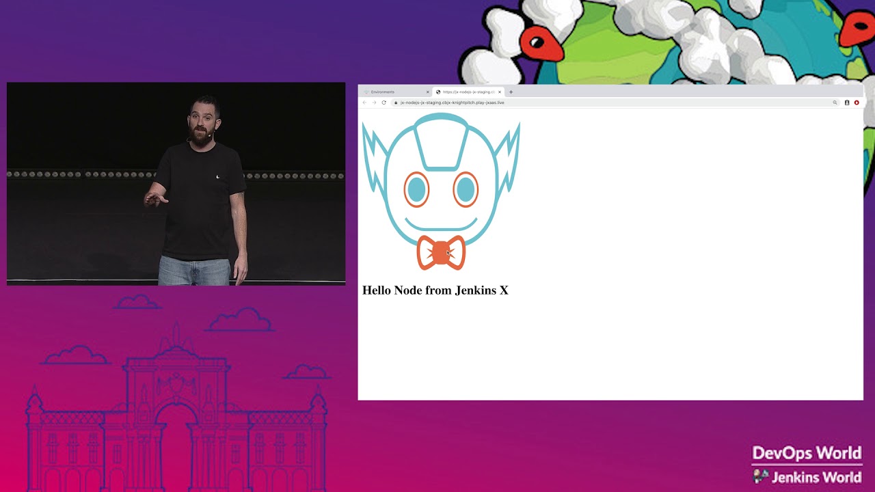Click the zoom magnifier icon in address bar
This screenshot has width=875, height=492.
pyautogui.click(x=835, y=102)
